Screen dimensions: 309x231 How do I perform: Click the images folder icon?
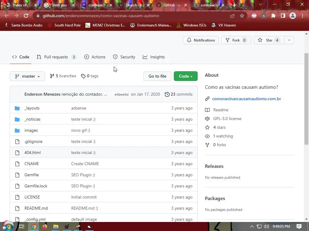click(x=17, y=131)
